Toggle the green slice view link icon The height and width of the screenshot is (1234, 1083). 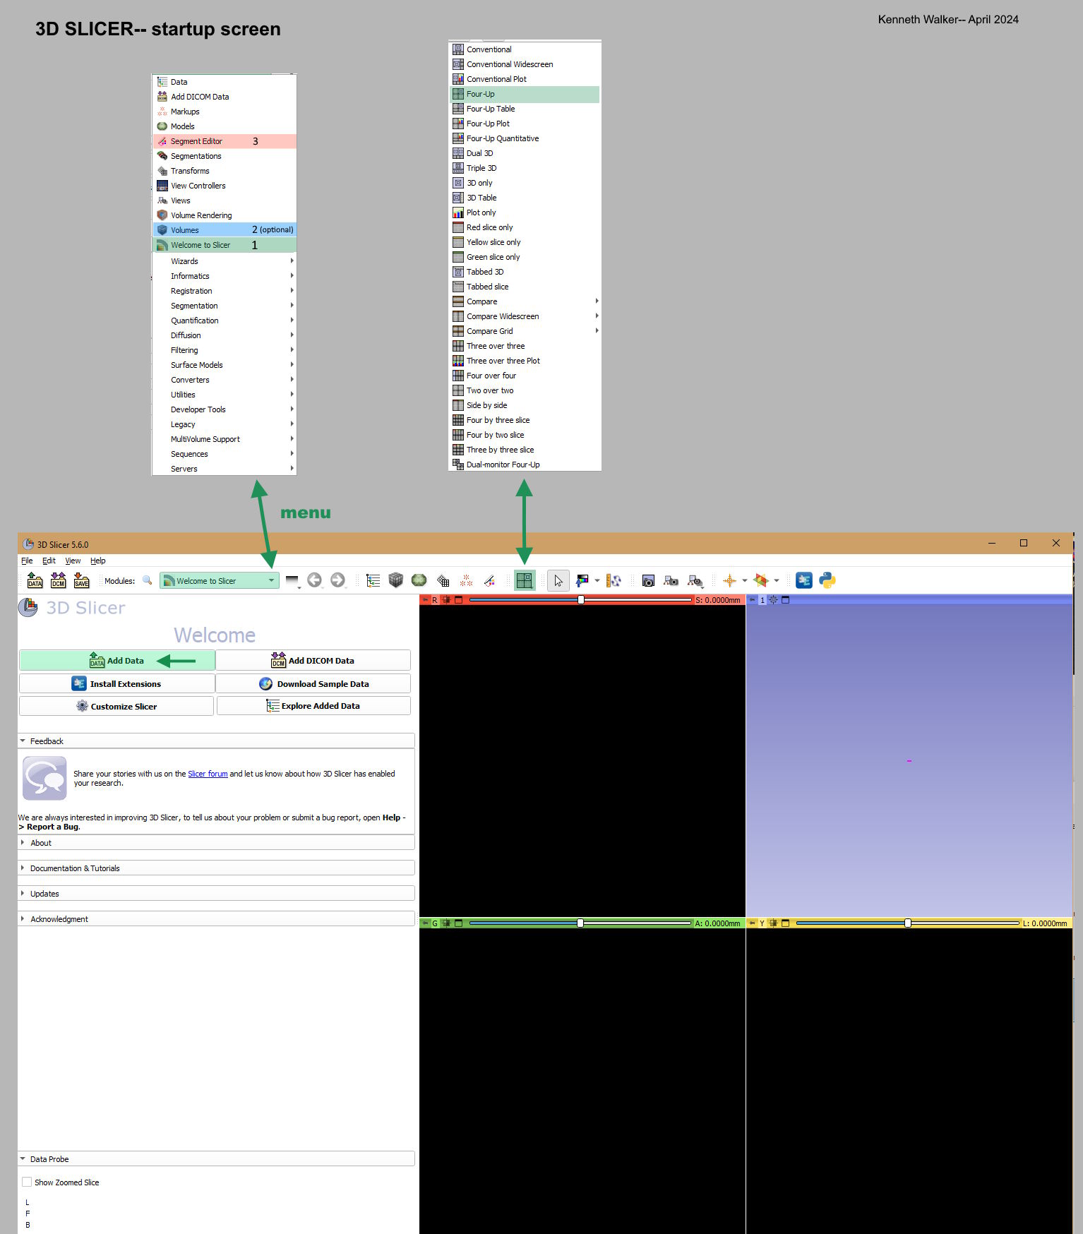pos(446,923)
